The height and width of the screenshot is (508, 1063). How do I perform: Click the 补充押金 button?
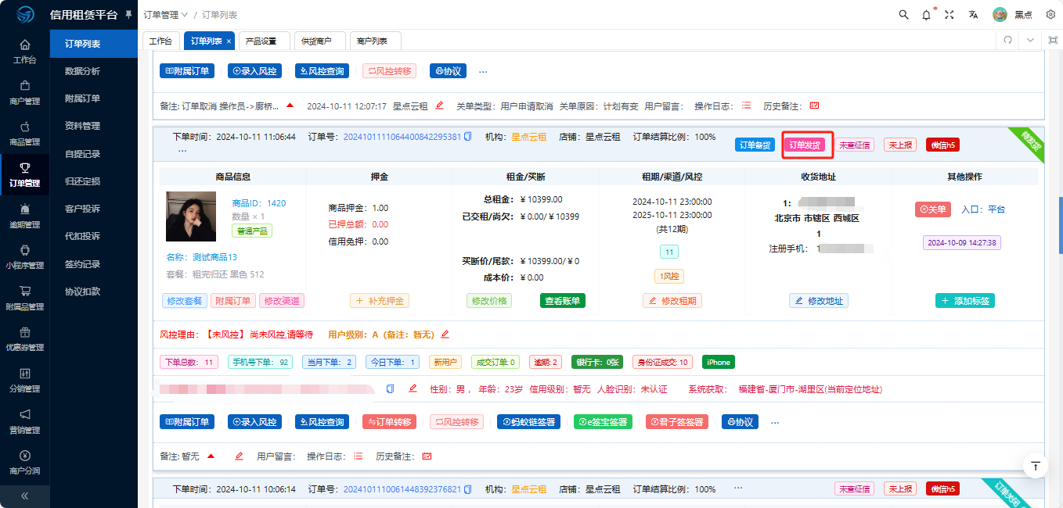380,301
